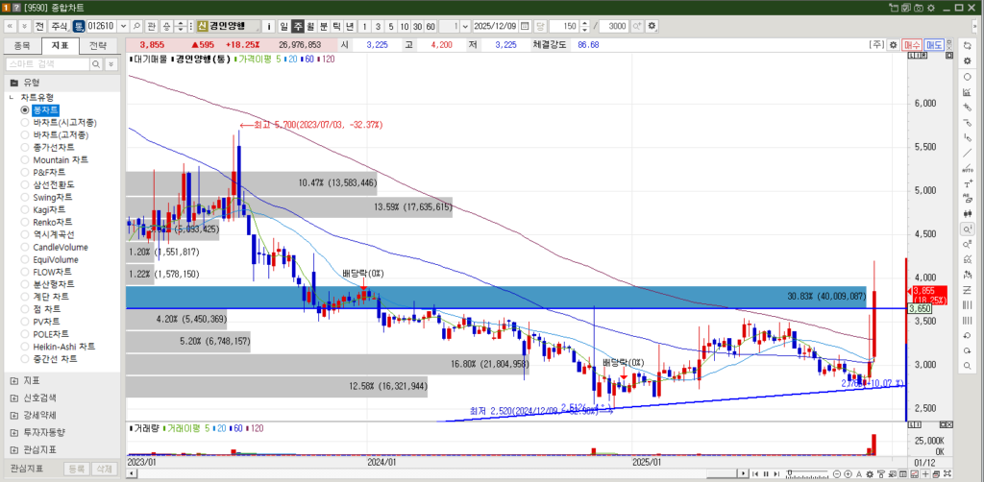Click the blue 매도 sell button

point(934,44)
